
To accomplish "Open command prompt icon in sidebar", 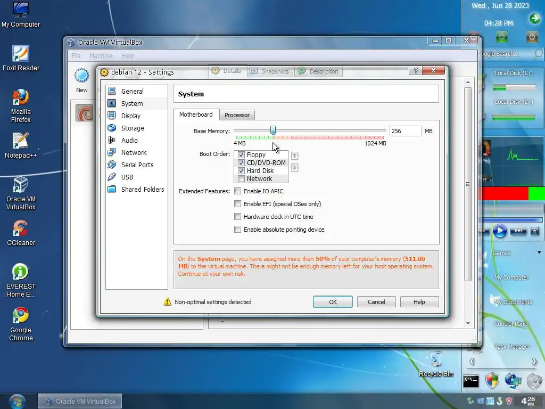I will pos(471,381).
